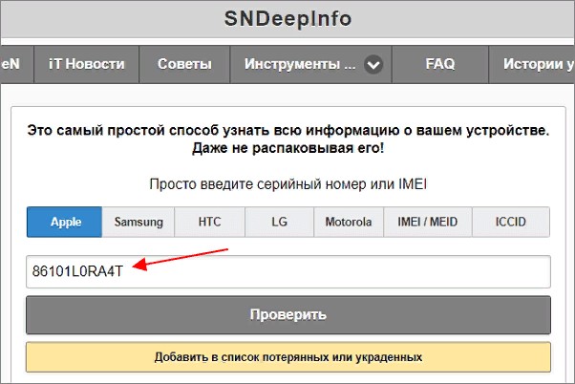Open the FAQ page

(439, 65)
